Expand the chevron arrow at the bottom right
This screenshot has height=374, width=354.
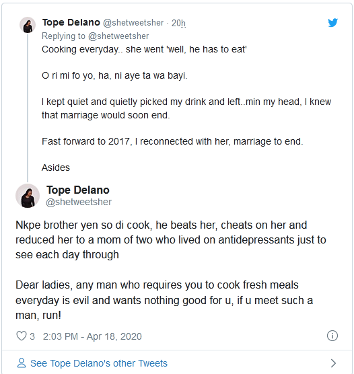coord(333,363)
